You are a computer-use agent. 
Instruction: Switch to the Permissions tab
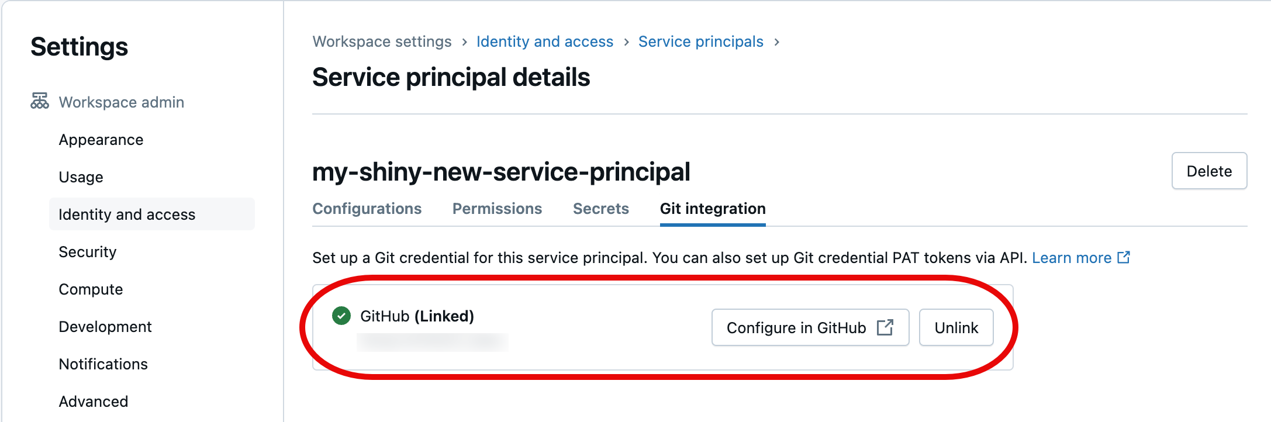[x=496, y=208]
